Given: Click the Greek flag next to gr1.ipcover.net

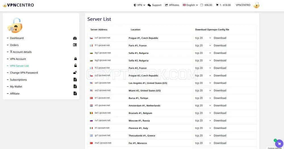Looking at the screenshot, I should 91,135.
